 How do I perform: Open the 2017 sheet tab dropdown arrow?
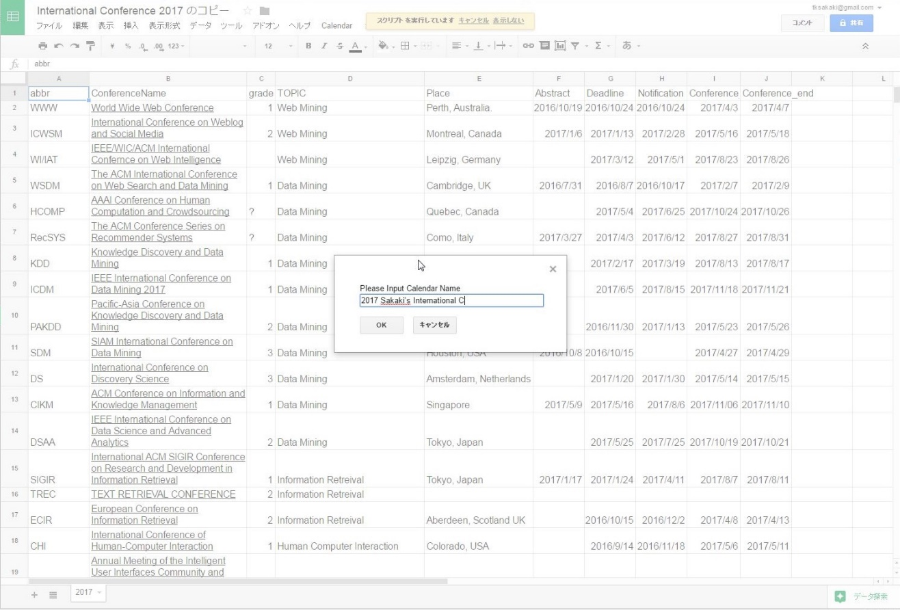tap(100, 592)
